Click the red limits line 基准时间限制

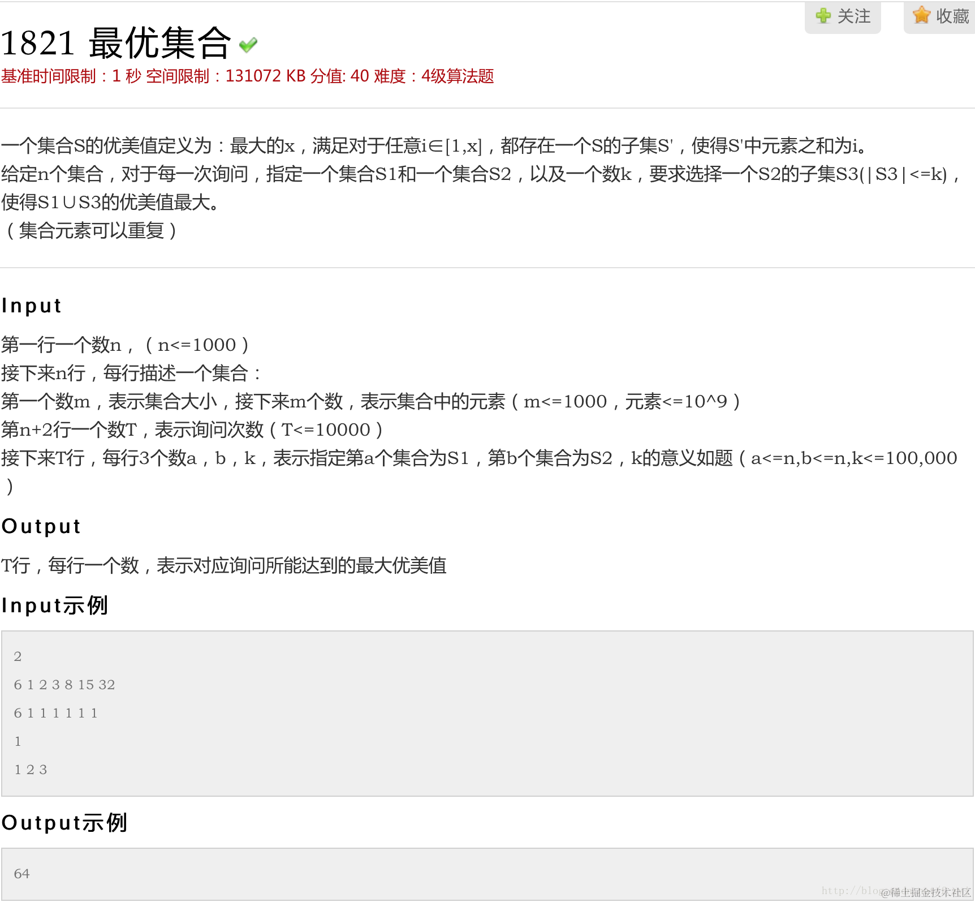tap(247, 76)
